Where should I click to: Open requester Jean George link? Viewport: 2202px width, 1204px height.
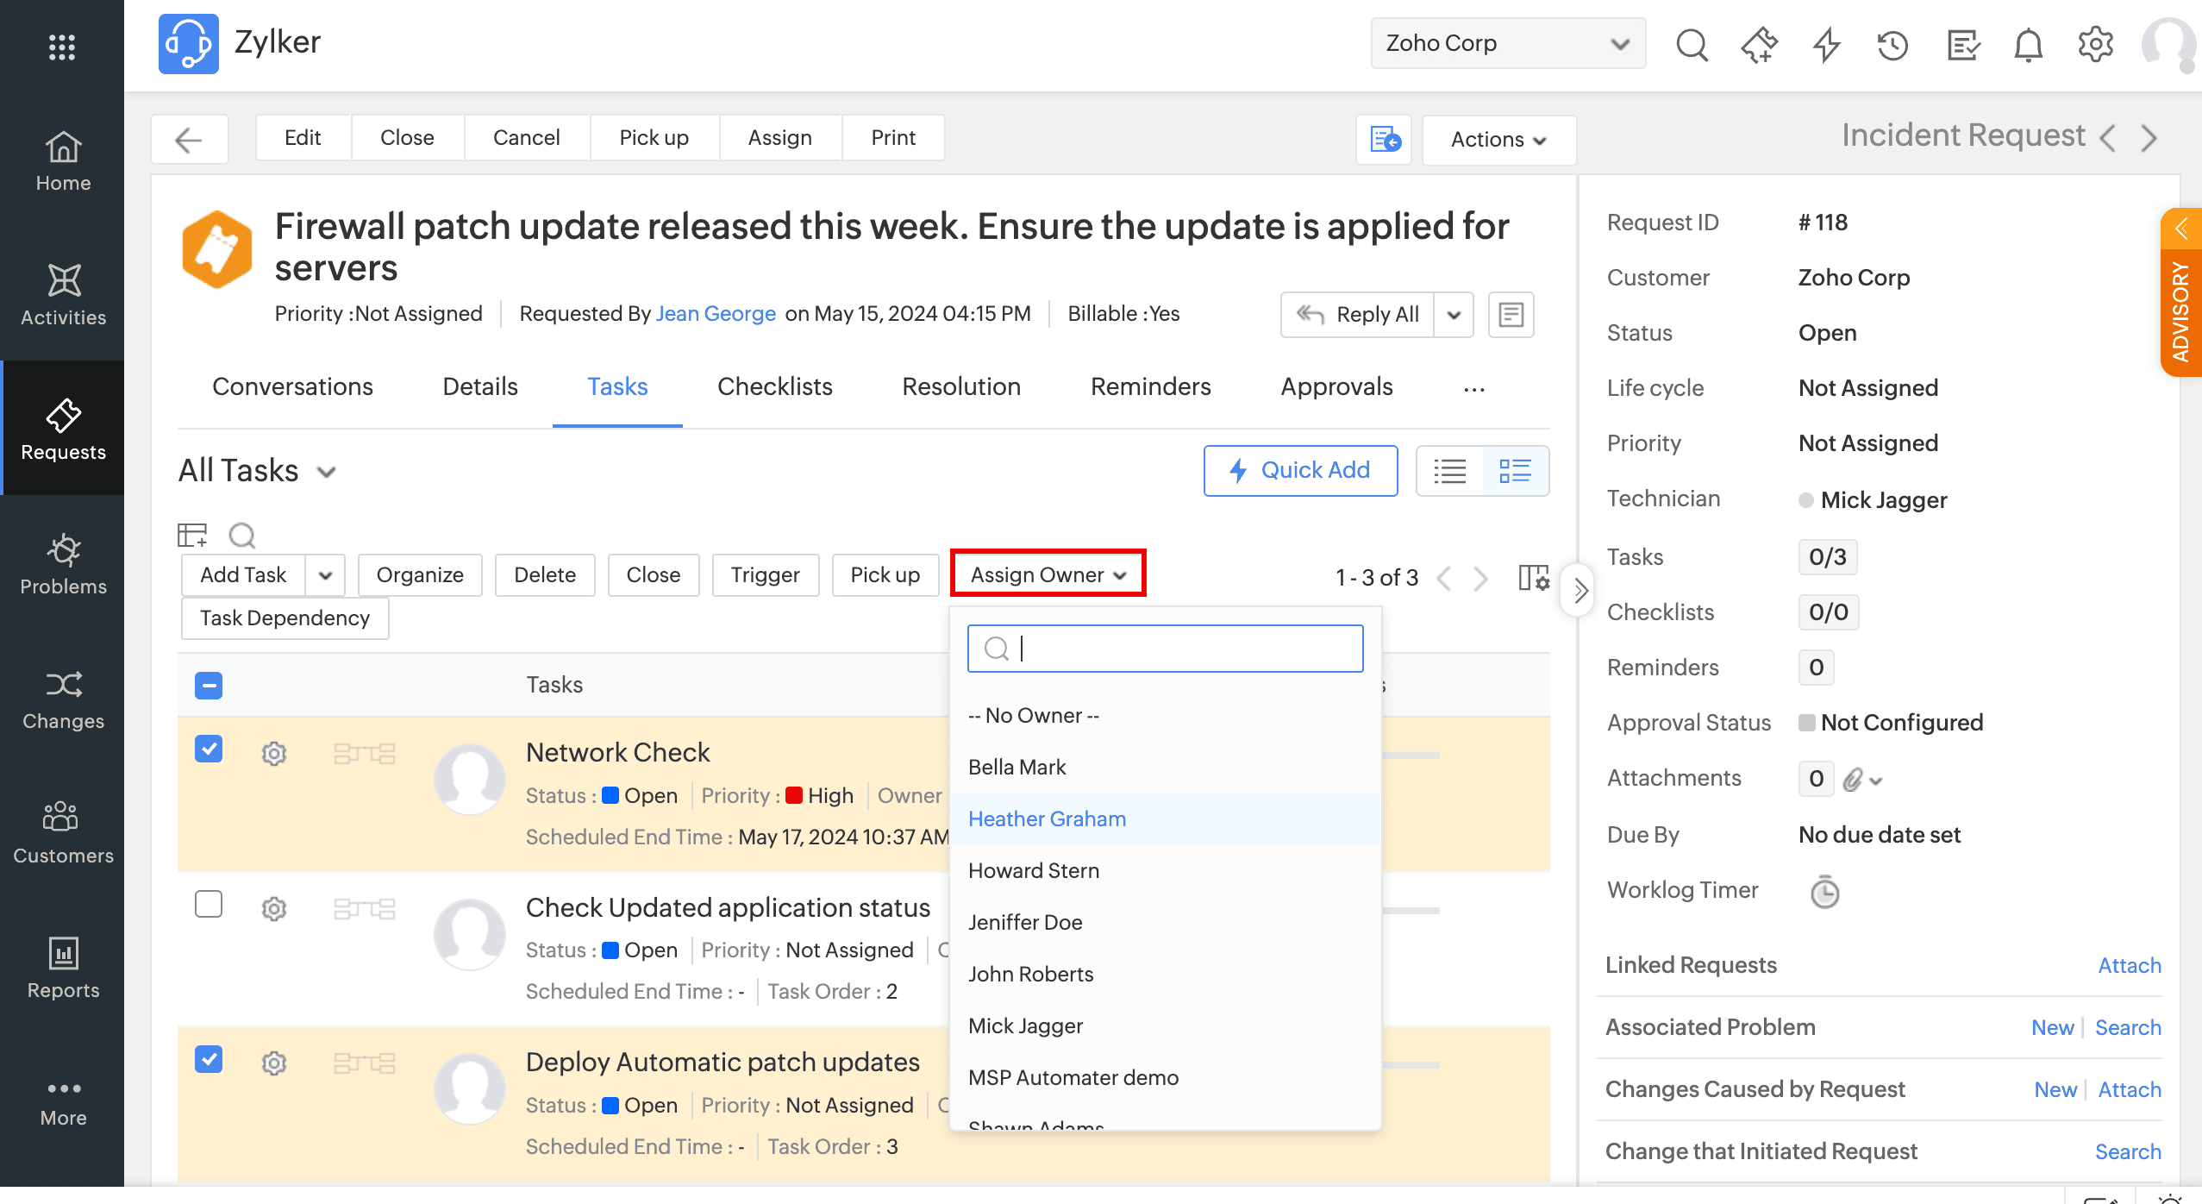[x=716, y=314]
